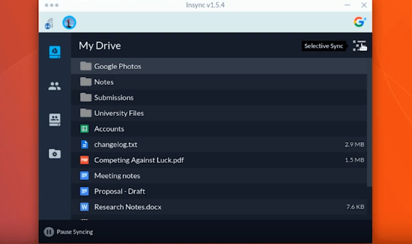Open the University Files folder name
Image resolution: width=412 pixels, height=244 pixels.
click(x=119, y=113)
